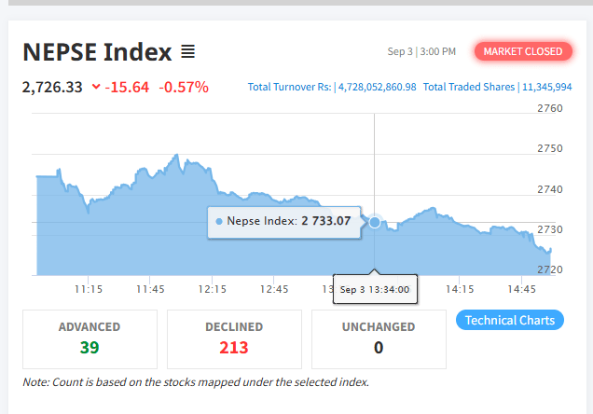This screenshot has width=593, height=414.
Task: Click the index value 2,726.33
Action: (52, 87)
